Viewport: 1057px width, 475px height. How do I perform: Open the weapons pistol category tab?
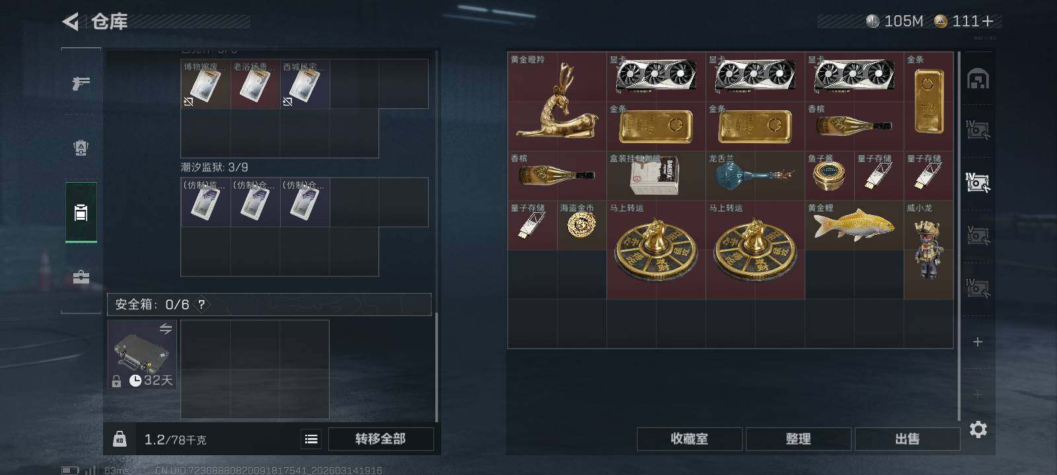coord(81,83)
